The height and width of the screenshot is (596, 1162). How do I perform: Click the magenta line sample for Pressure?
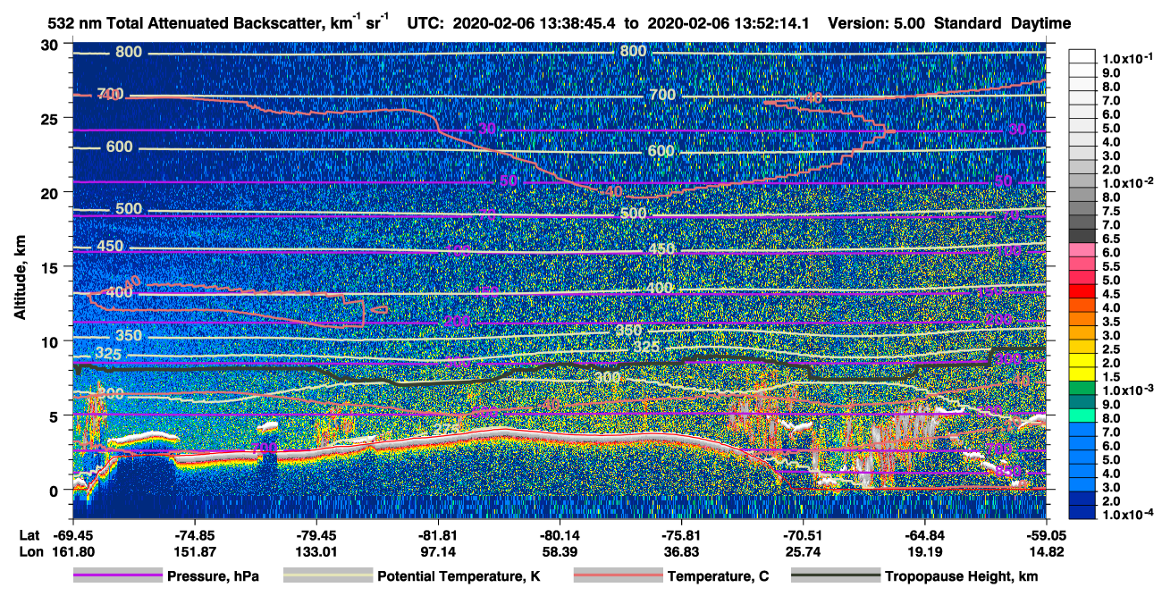pyautogui.click(x=116, y=576)
